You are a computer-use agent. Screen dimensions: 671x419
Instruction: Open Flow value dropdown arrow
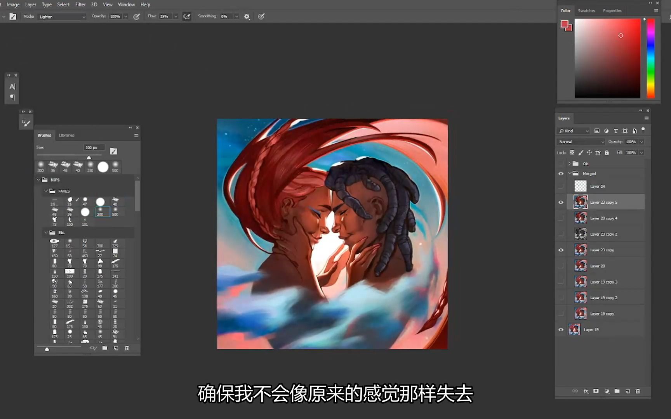[x=176, y=16]
